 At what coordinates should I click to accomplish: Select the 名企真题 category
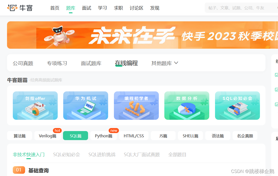click(x=245, y=136)
